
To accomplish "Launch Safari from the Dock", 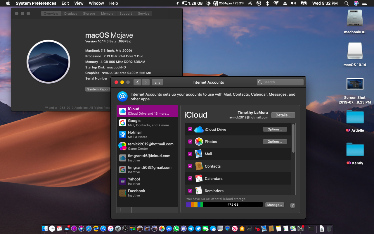I will coord(89,228).
